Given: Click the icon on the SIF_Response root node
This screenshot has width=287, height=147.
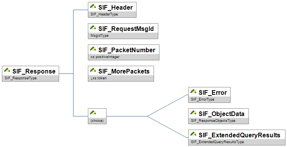Looking at the screenshot, I should click(x=7, y=71).
